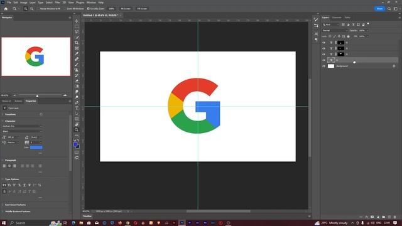
Task: Select the Zoom tool in toolbar
Action: (x=77, y=130)
